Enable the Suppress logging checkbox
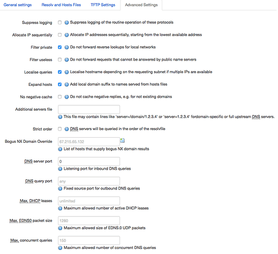278x254 pixels. [x=60, y=22]
